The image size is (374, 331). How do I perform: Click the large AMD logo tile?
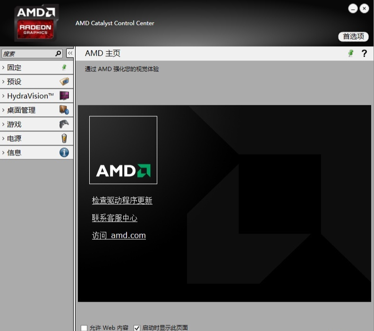click(x=123, y=150)
